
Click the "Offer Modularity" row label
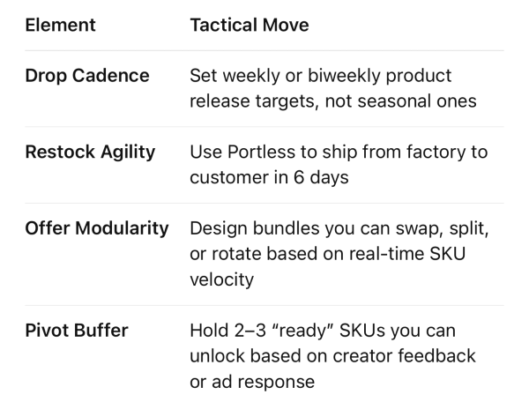(x=97, y=228)
